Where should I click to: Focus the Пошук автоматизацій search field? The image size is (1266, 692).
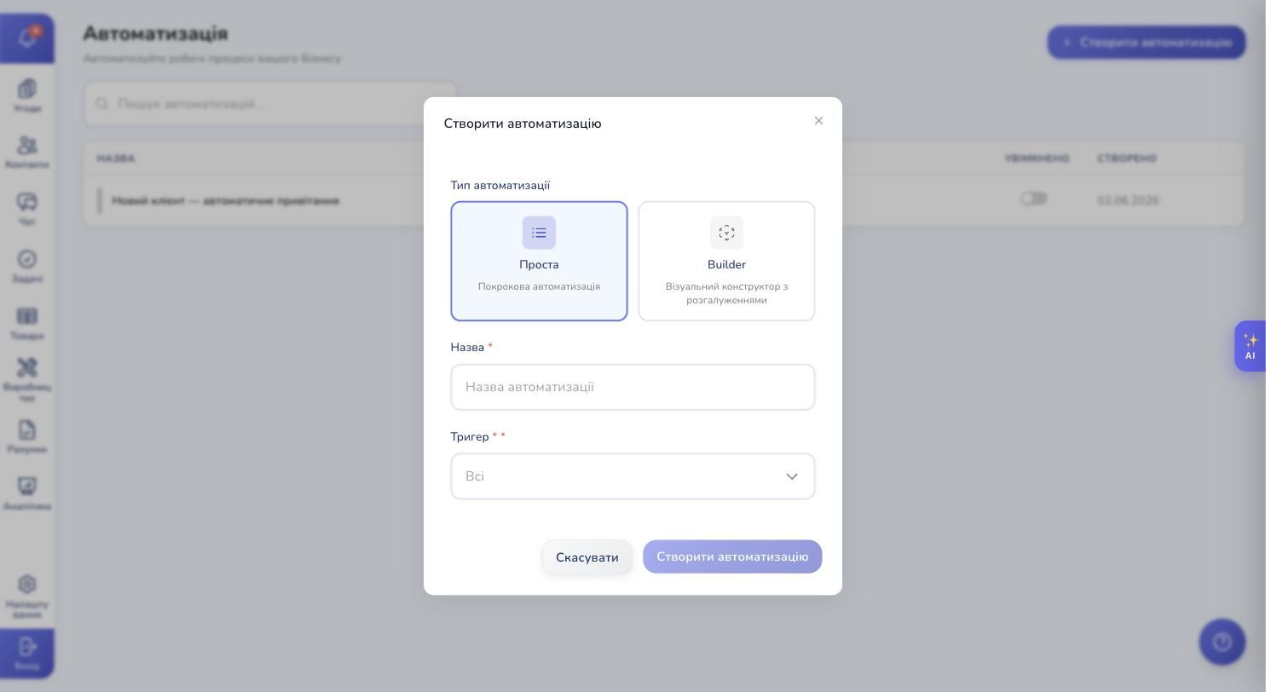pyautogui.click(x=270, y=104)
